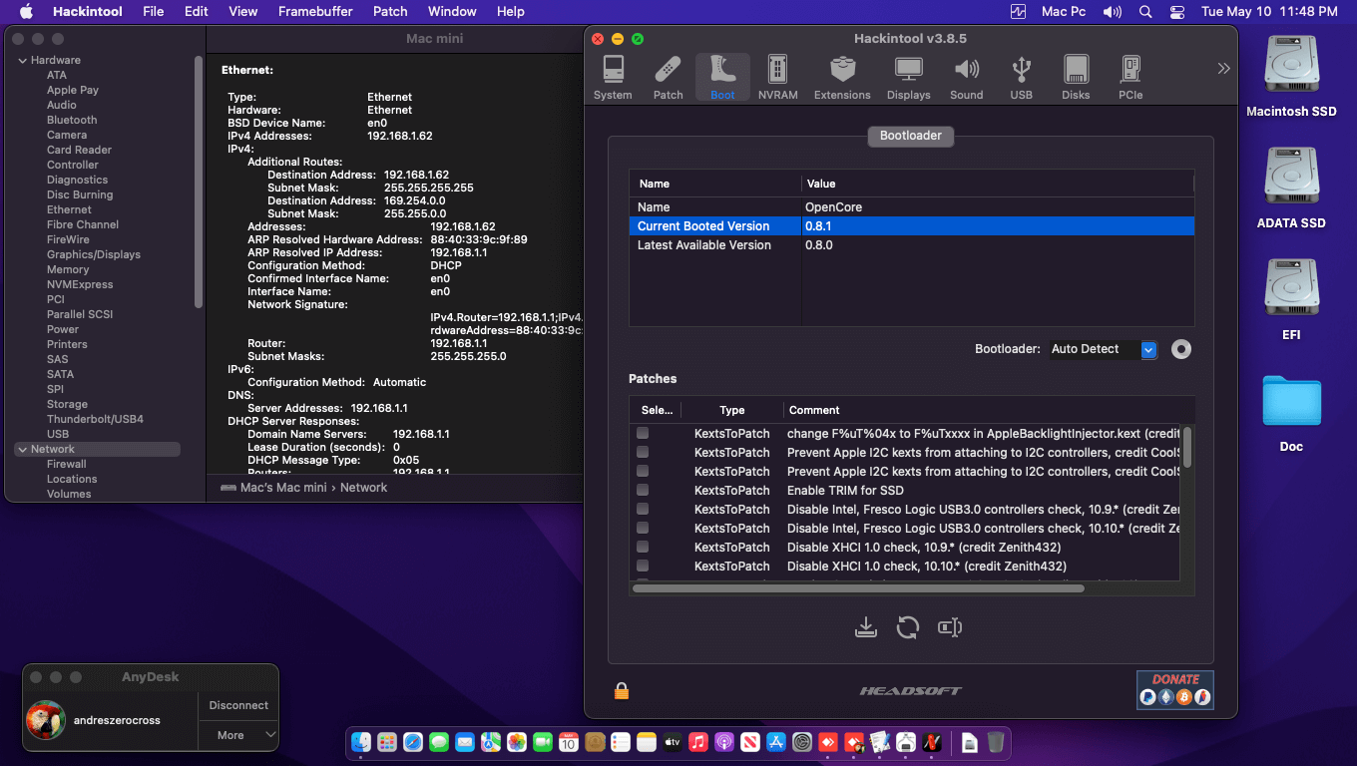Check the Enable TRIM for SSD patch
This screenshot has width=1357, height=766.
coord(643,491)
